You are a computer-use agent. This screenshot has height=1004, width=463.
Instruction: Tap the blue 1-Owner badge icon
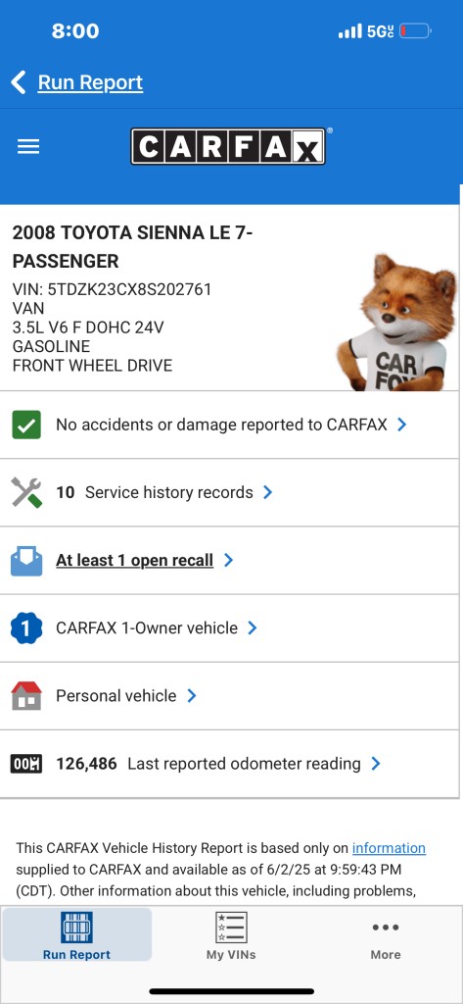click(x=26, y=628)
